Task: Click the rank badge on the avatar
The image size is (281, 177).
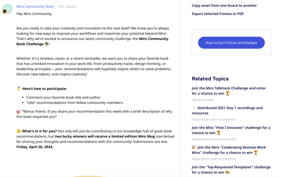Action: tap(5, 11)
